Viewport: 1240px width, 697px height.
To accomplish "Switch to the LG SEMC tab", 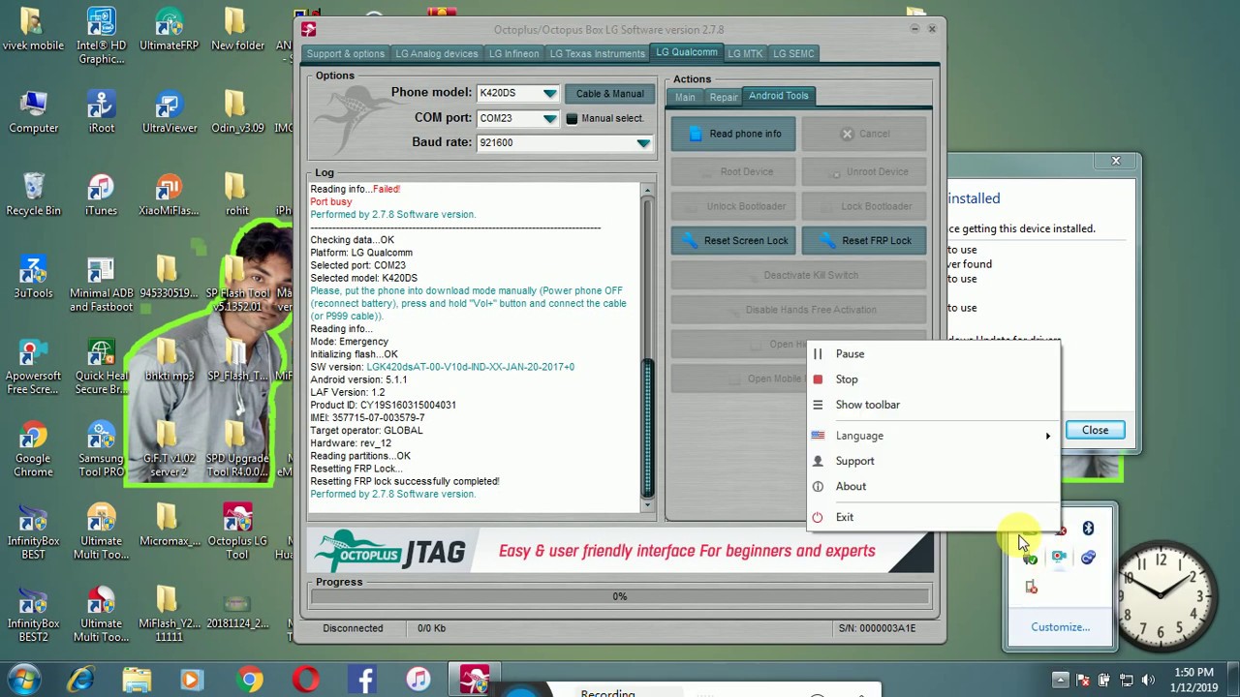I will click(x=793, y=53).
